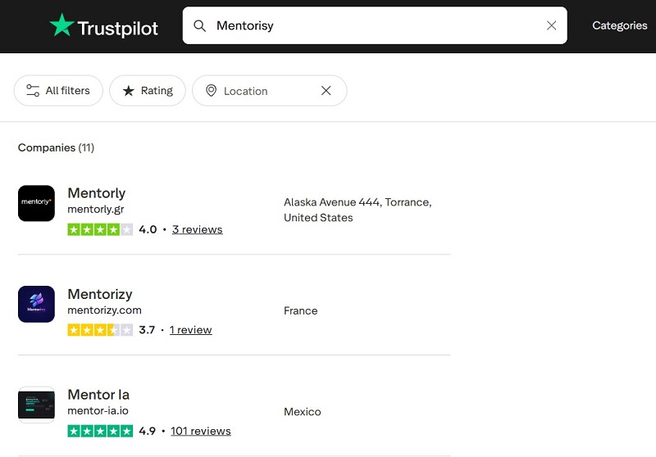The image size is (656, 457).
Task: Click the France location text
Action: (300, 310)
